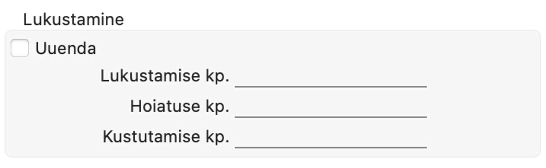This screenshot has height=168, width=546.
Task: Click the Lukustamine section heading
Action: click(x=74, y=19)
